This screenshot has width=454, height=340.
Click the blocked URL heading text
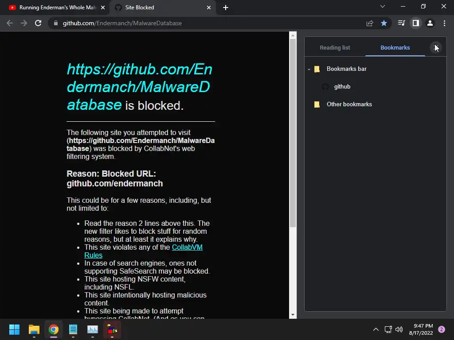click(x=140, y=87)
